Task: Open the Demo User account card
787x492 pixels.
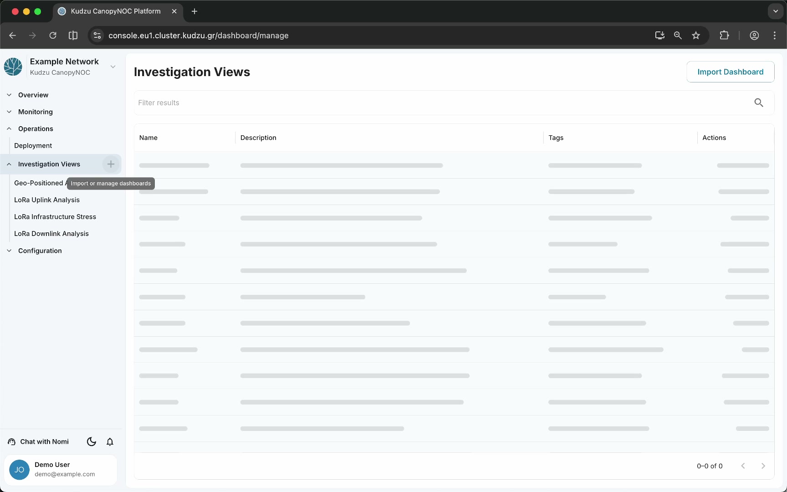Action: click(x=61, y=470)
